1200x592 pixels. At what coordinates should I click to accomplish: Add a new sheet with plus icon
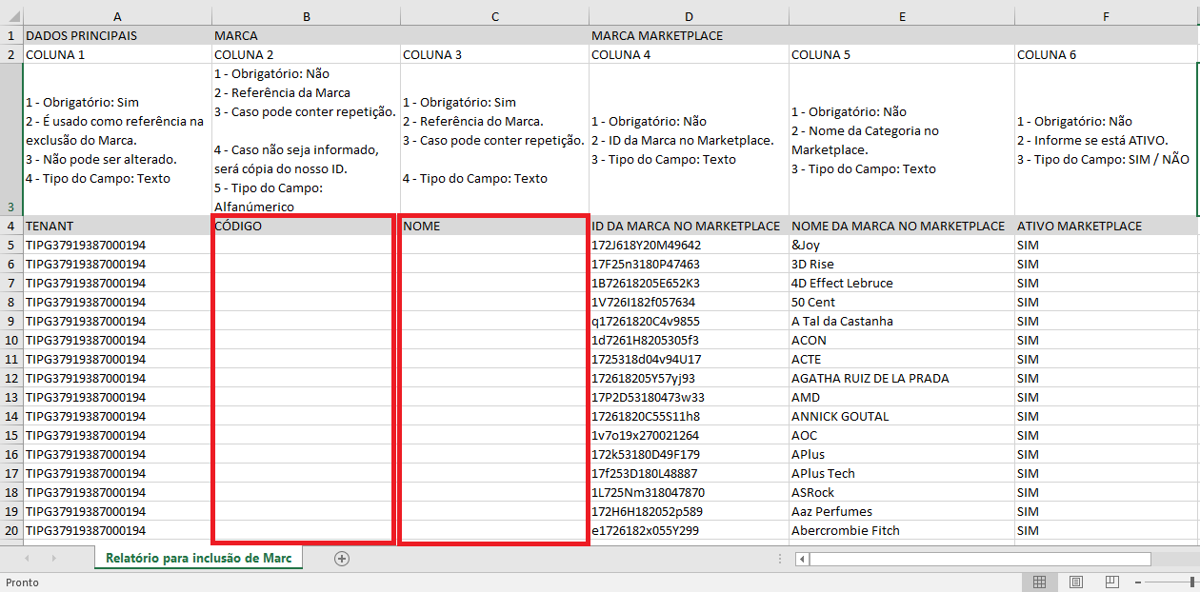click(x=342, y=559)
